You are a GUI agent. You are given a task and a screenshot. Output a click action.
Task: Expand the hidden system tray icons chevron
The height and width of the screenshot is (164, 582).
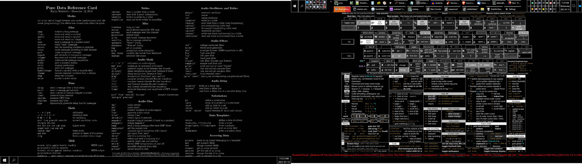(x=529, y=6)
